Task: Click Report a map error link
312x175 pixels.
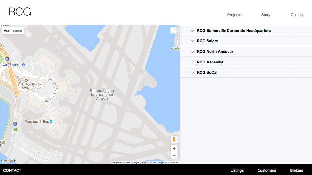Action: pos(168,162)
